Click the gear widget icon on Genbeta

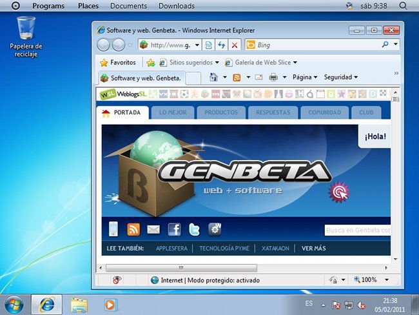point(215,229)
